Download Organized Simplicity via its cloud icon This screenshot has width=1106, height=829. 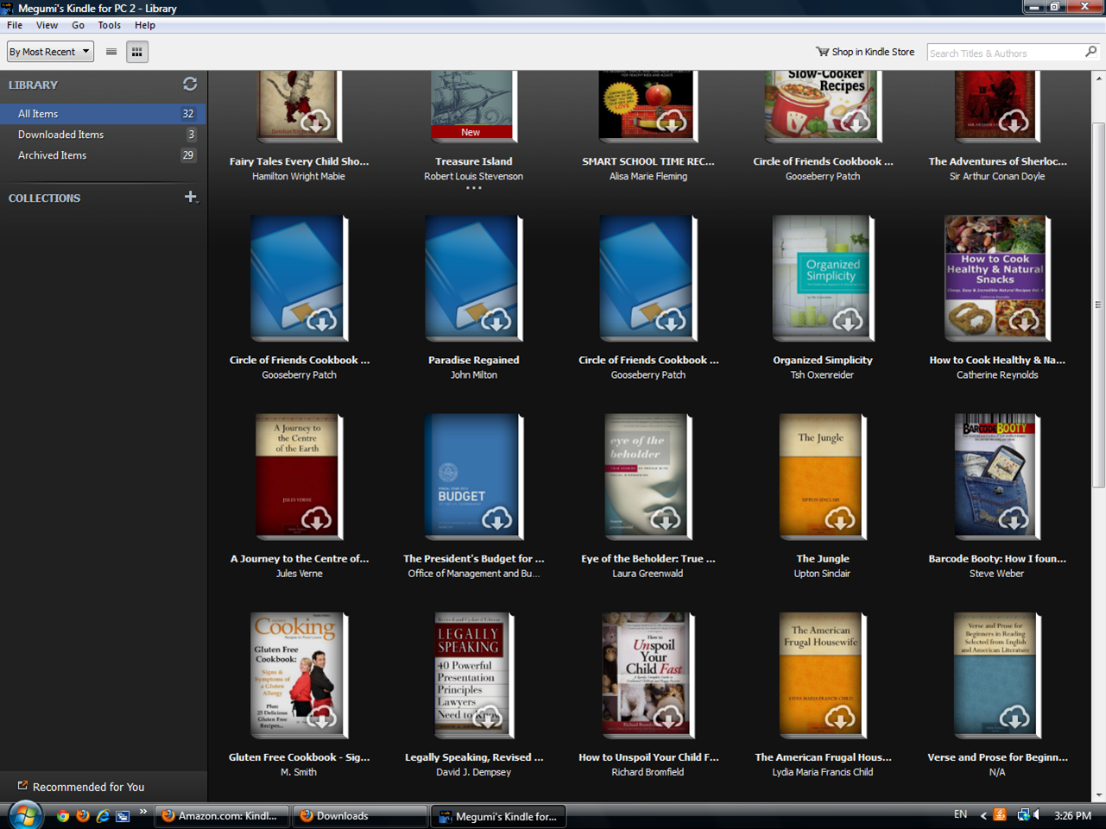(847, 320)
